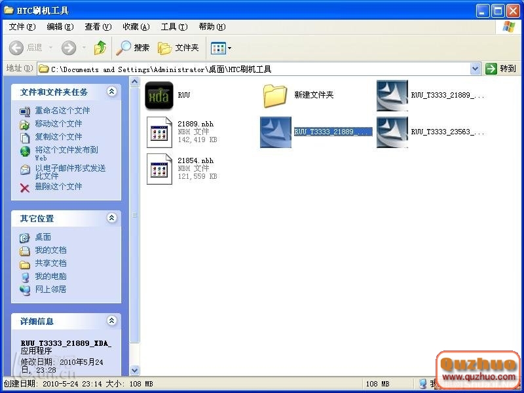The image size is (524, 393).
Task: Open the 新建文件夹 folder icon
Action: 275,96
